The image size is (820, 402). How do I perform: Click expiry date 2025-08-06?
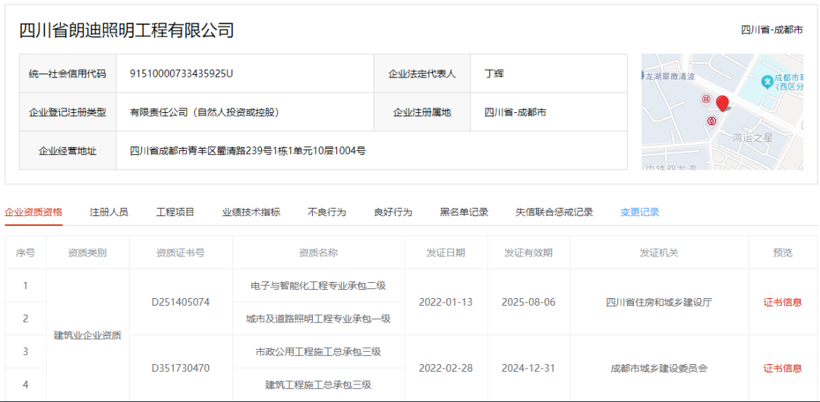[x=528, y=302]
